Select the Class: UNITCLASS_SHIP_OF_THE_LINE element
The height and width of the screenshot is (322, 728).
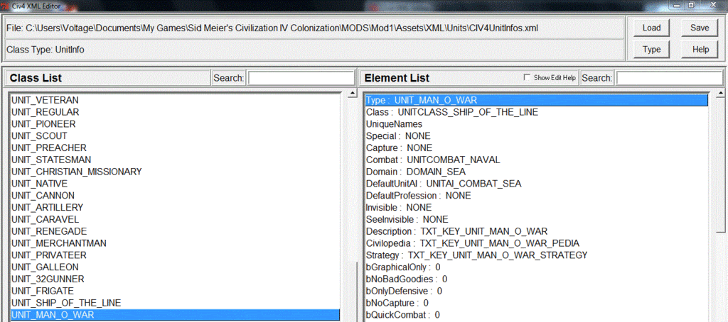(x=536, y=112)
